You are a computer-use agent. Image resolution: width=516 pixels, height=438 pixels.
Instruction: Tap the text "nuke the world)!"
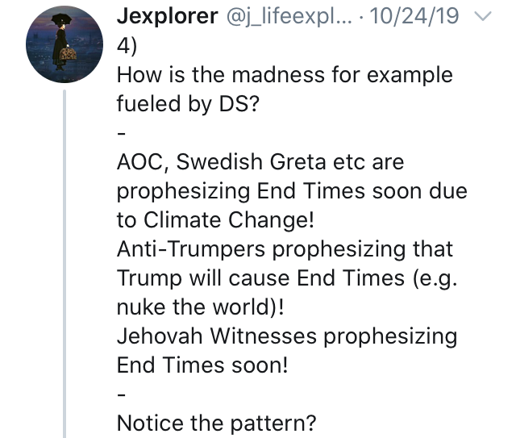click(201, 307)
